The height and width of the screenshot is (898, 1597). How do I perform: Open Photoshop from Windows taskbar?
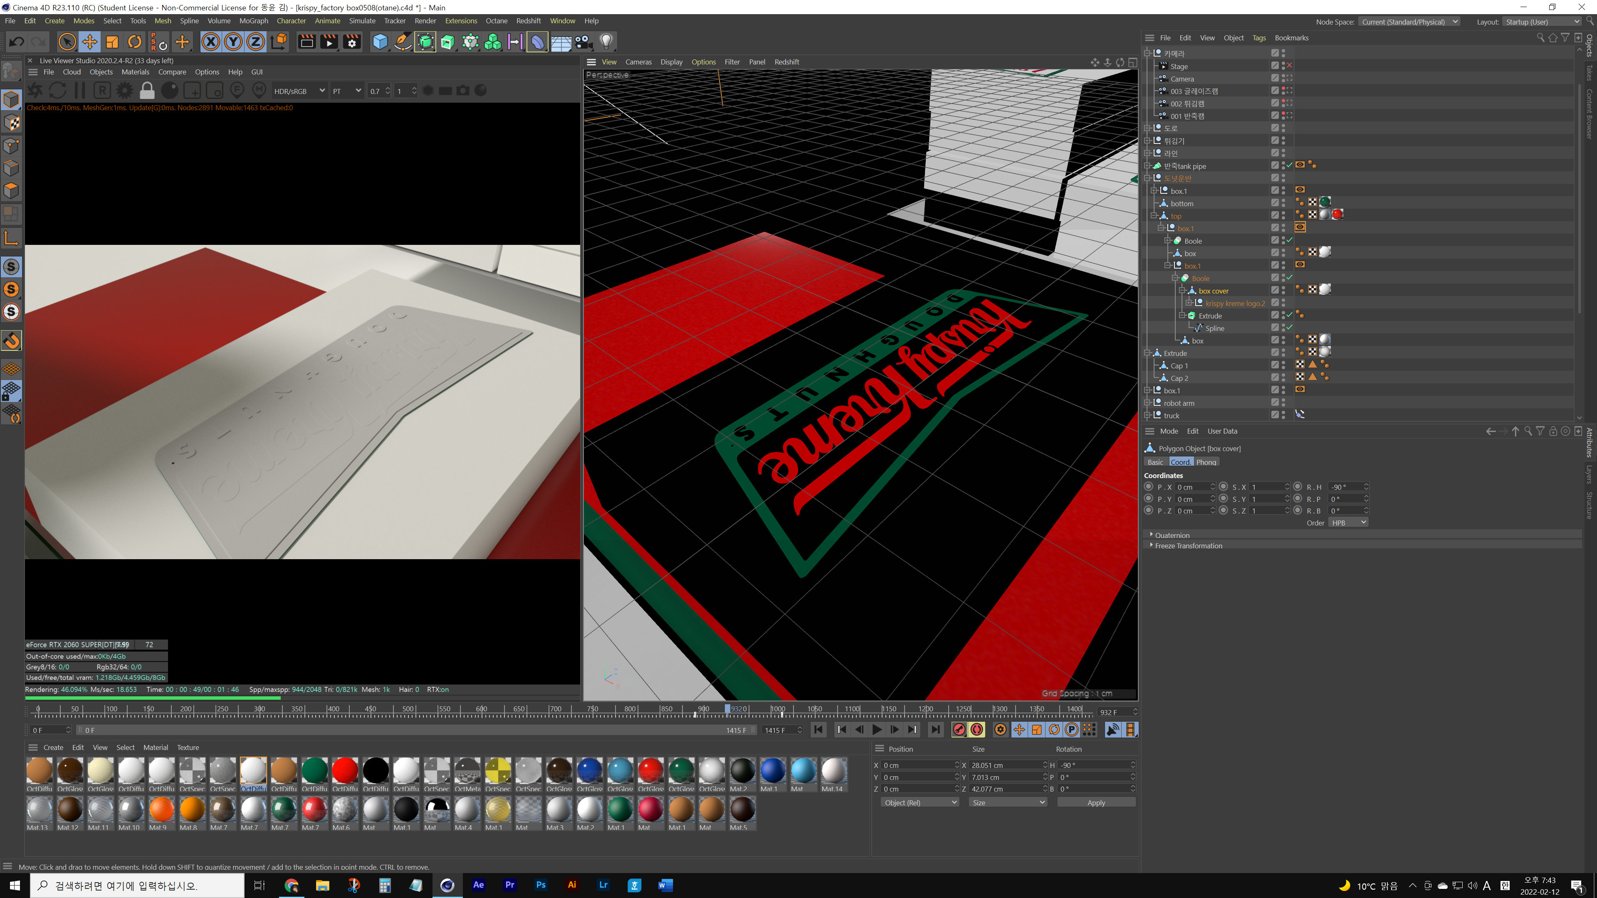(541, 885)
